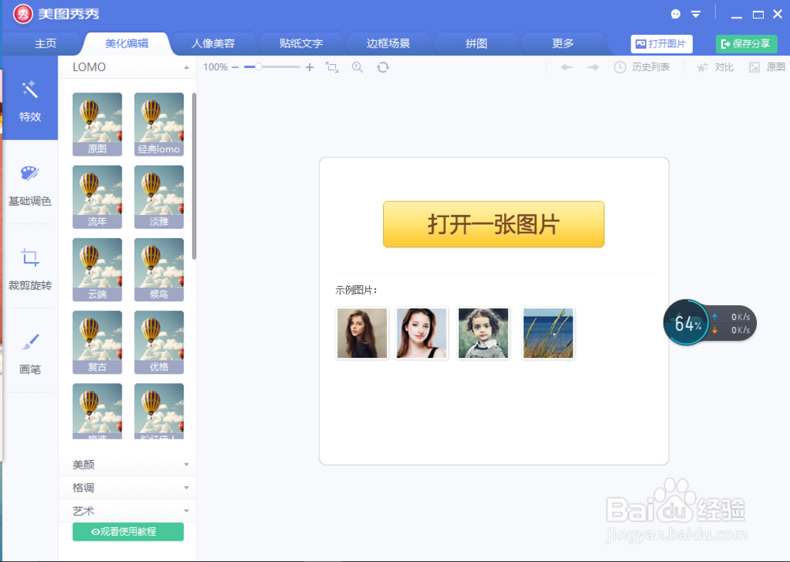Click the fit-to-window icon
Screen dimensions: 790x562
332,67
